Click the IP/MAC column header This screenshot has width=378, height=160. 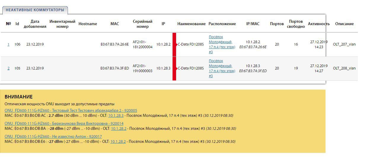tap(253, 24)
